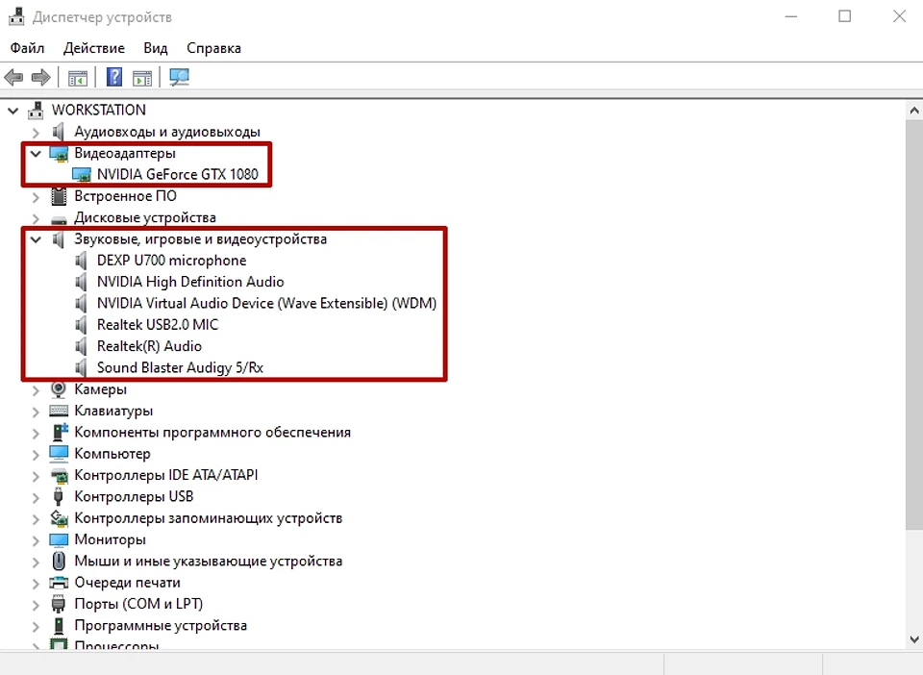Image resolution: width=923 pixels, height=675 pixels.
Task: Click the Back arrow toolbar icon
Action: (x=13, y=77)
